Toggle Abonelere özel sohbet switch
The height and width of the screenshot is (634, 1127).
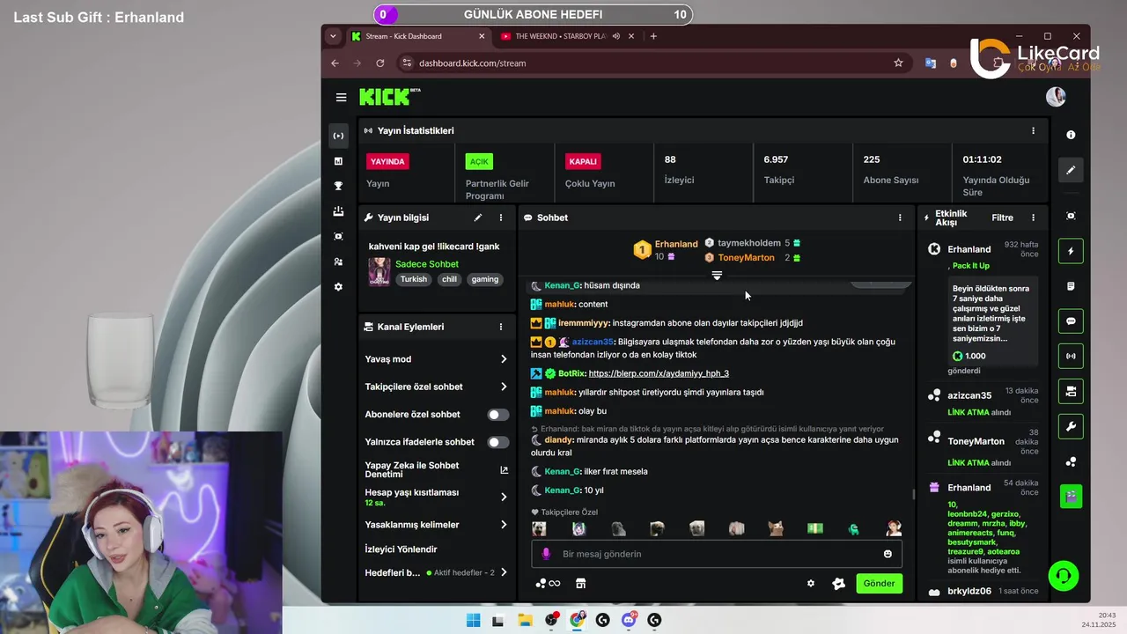(498, 415)
